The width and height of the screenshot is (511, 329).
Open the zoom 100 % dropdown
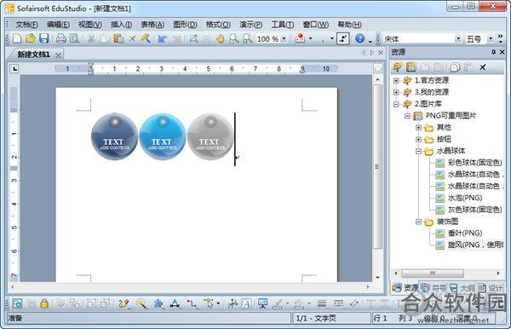click(284, 39)
